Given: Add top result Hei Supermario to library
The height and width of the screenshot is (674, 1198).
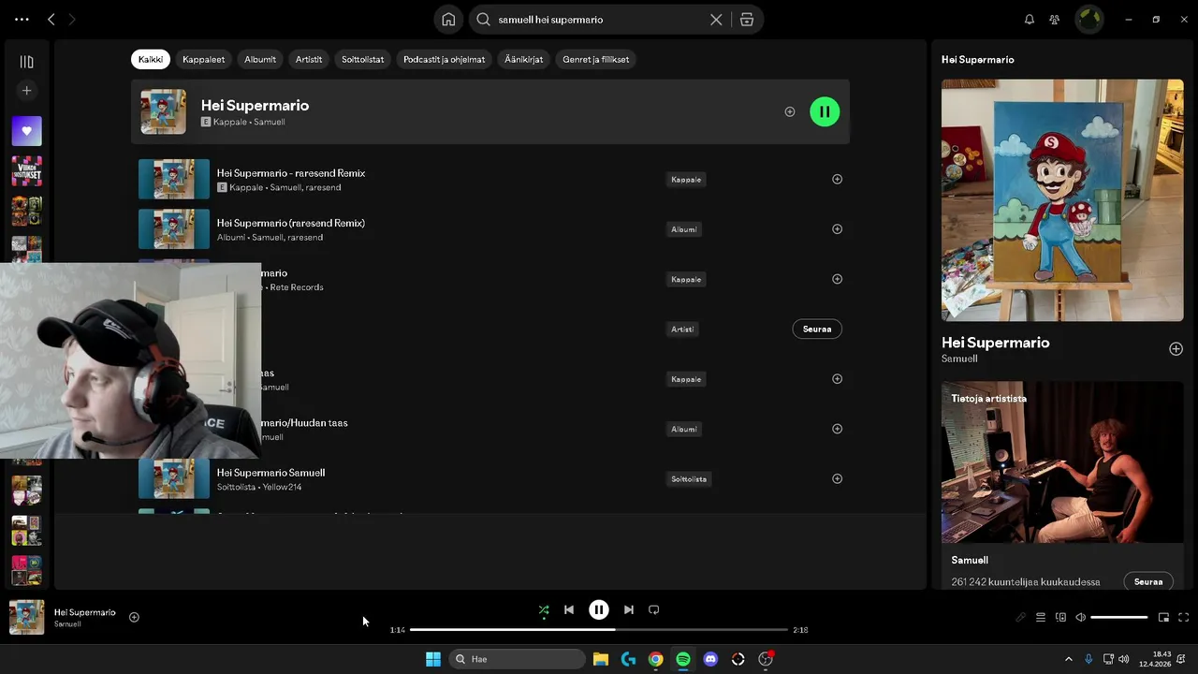Looking at the screenshot, I should tap(790, 111).
